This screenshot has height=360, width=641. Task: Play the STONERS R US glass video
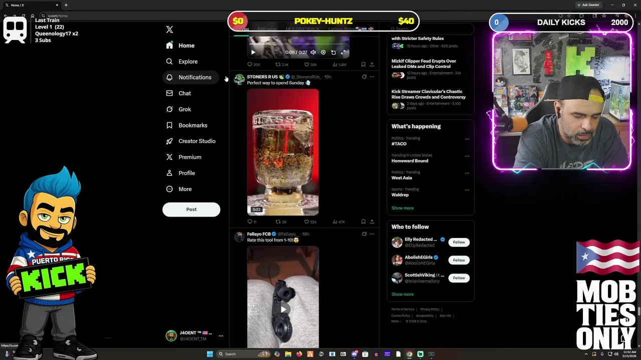[282, 152]
